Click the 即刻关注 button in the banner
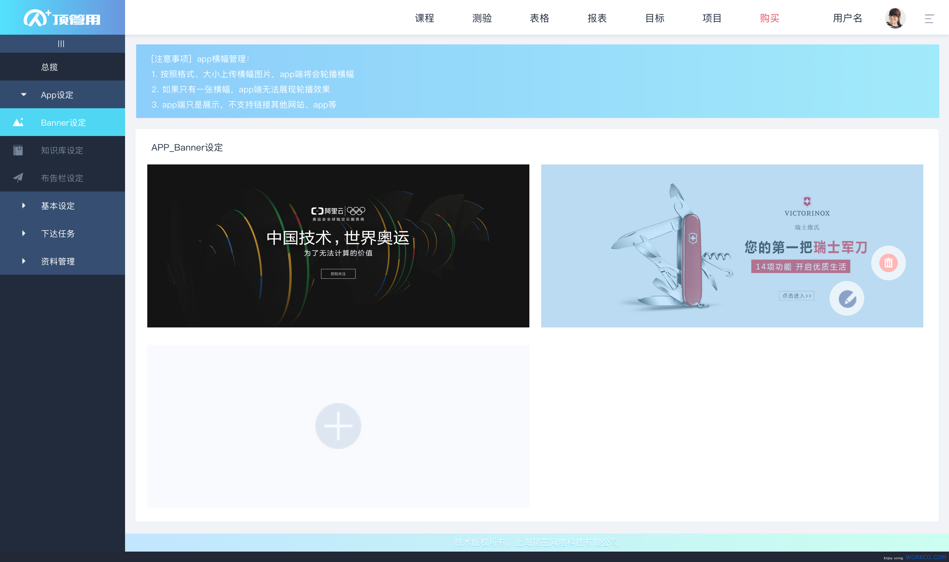 pos(338,273)
